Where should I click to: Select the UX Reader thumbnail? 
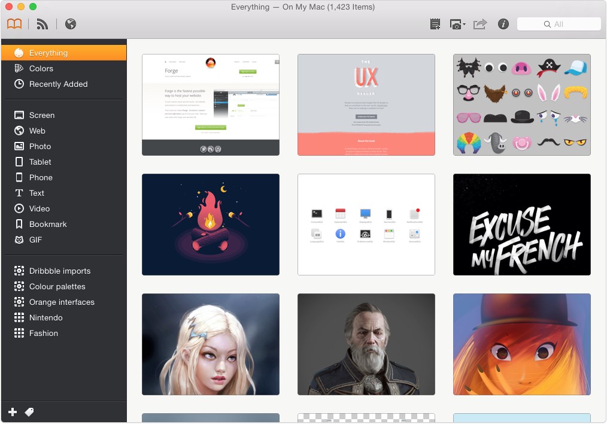366,105
